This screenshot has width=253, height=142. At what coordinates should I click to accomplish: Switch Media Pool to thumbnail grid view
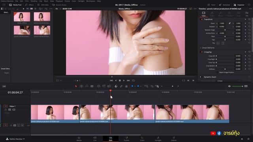32,9
